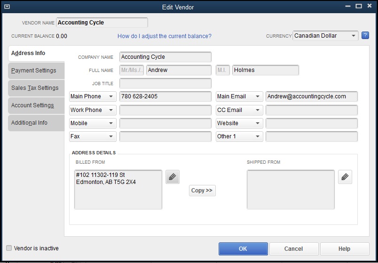Open the CC Email type dropdown
This screenshot has width=378, height=263.
pos(239,110)
